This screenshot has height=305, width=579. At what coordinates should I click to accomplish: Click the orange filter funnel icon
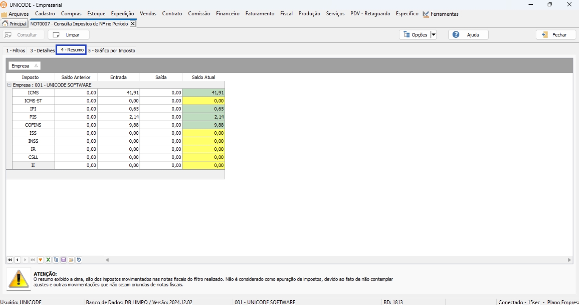(x=40, y=260)
